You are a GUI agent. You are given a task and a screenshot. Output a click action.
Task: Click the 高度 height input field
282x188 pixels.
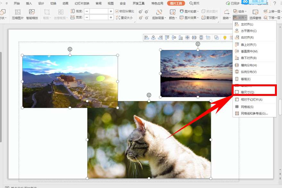tap(99, 11)
